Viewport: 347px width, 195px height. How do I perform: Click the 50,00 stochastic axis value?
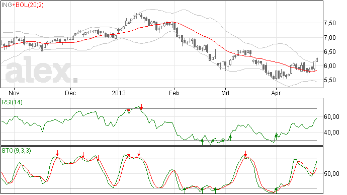tap(331, 174)
